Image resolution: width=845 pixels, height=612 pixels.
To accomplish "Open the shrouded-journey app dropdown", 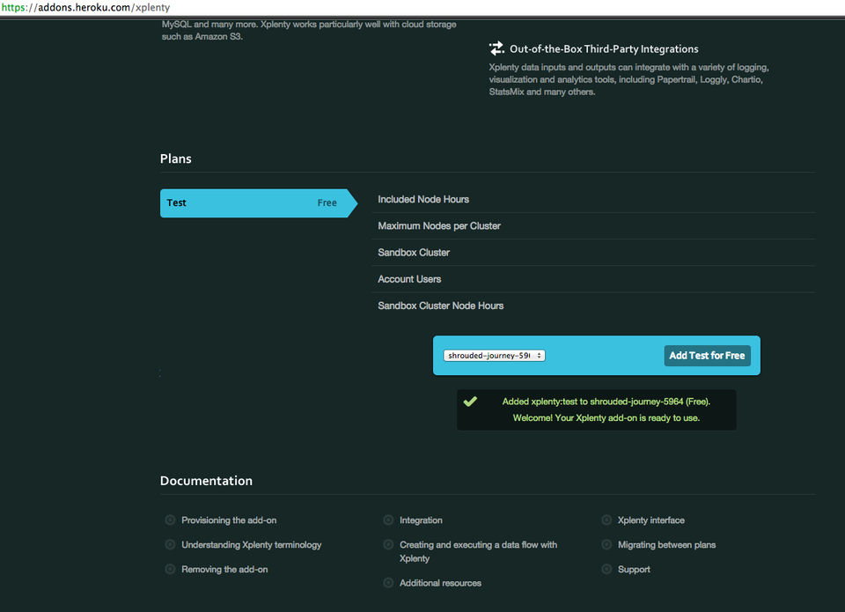I will click(494, 356).
